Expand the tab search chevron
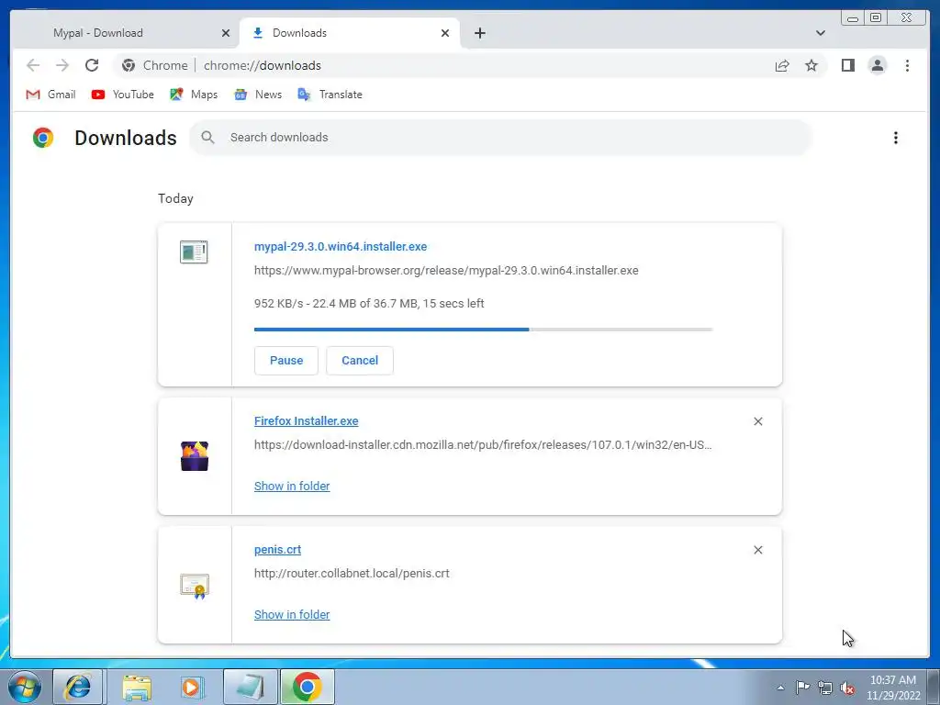940x705 pixels. coord(821,33)
